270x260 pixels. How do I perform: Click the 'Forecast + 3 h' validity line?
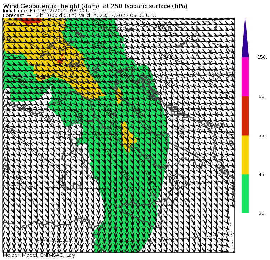click(x=79, y=15)
